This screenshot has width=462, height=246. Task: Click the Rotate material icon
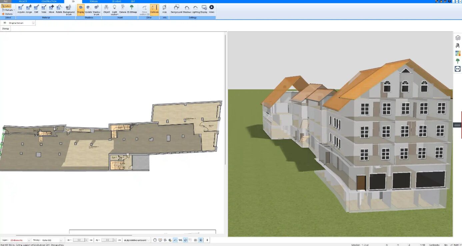tap(59, 9)
